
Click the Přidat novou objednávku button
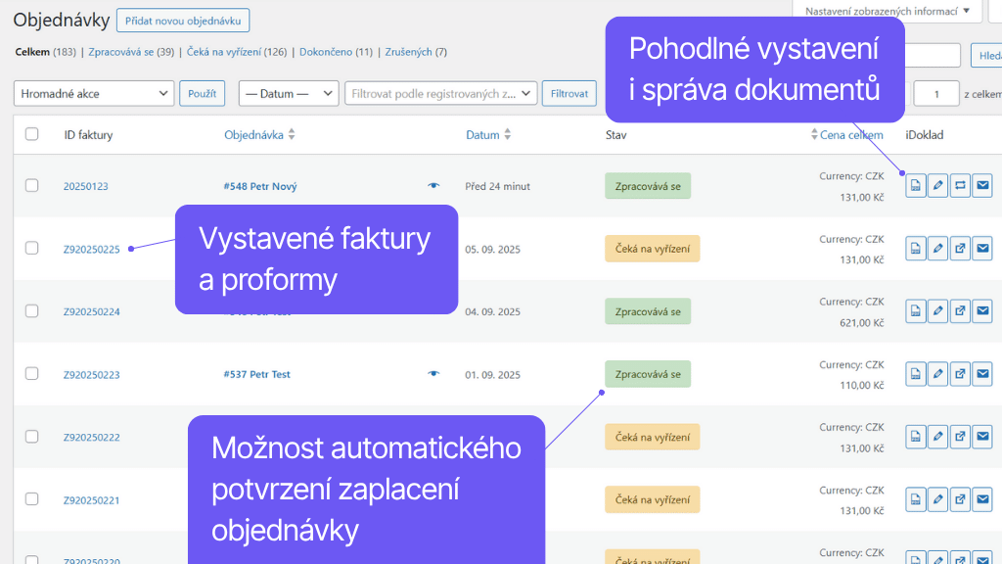[x=183, y=20]
